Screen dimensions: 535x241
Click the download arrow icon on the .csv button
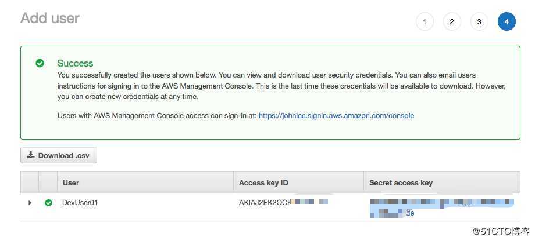click(31, 155)
